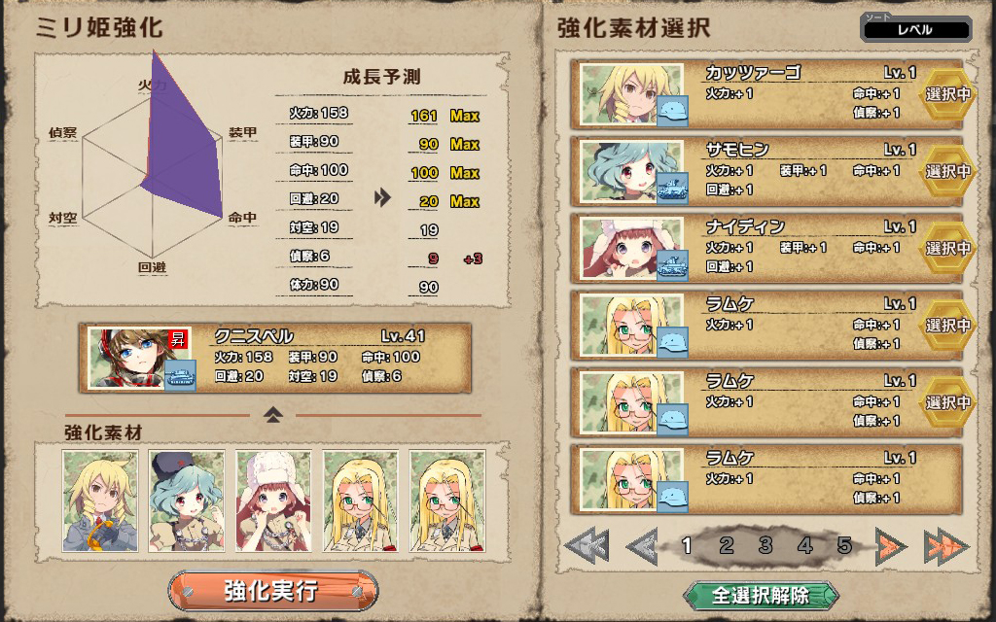This screenshot has height=622, width=996.
Task: Select the unselected bottom ラムケ row
Action: (766, 478)
